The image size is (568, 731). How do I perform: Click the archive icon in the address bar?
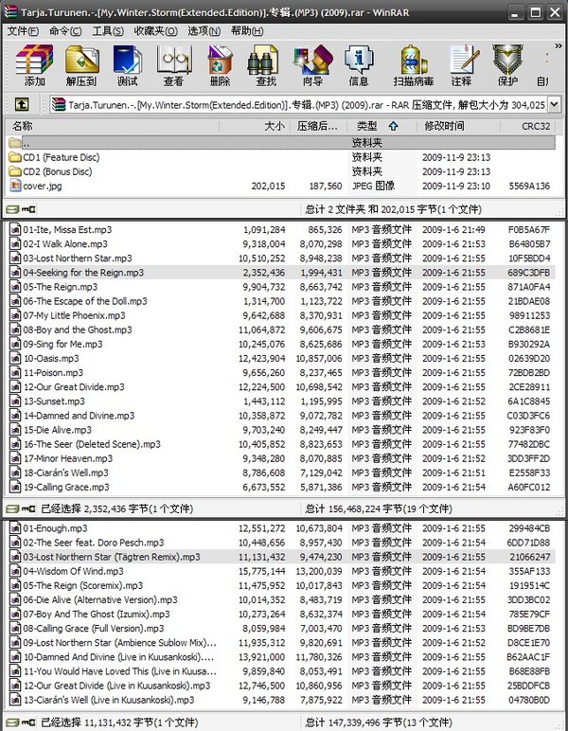pyautogui.click(x=59, y=104)
